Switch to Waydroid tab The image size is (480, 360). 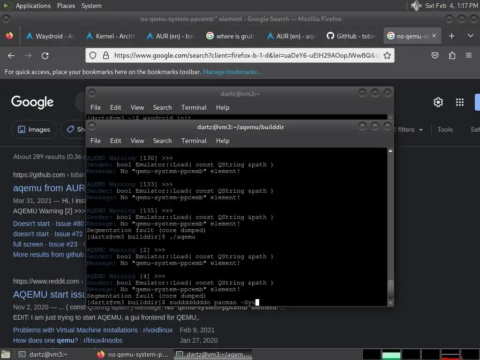pyautogui.click(x=50, y=36)
